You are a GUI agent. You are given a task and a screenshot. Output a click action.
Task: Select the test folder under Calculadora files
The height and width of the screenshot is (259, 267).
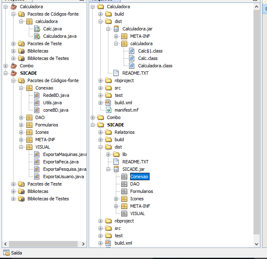click(x=119, y=95)
